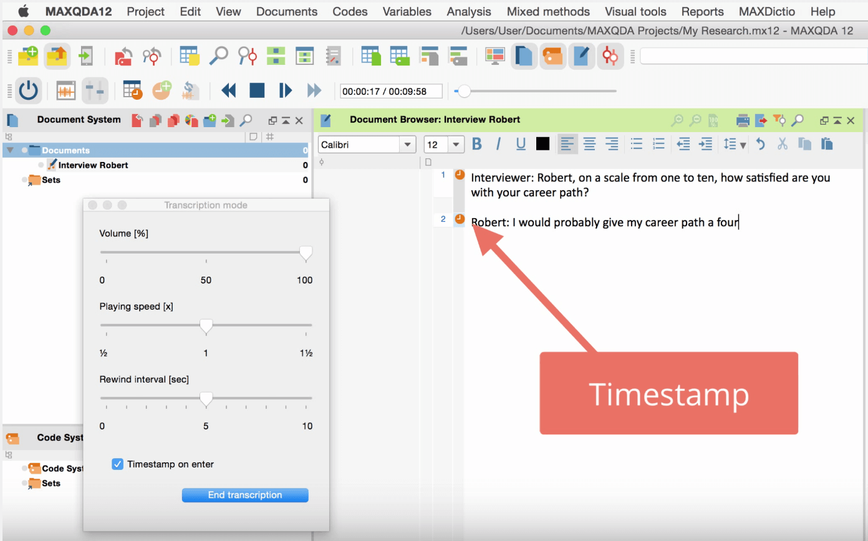Image resolution: width=868 pixels, height=541 pixels.
Task: Open the logbook notebook icon
Action: pos(334,56)
